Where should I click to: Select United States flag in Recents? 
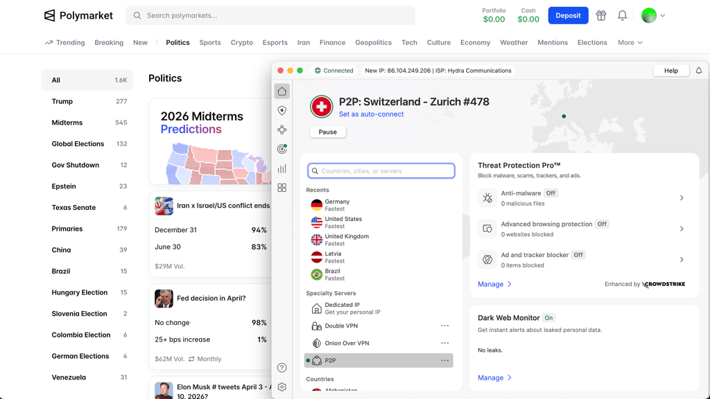[x=316, y=222]
